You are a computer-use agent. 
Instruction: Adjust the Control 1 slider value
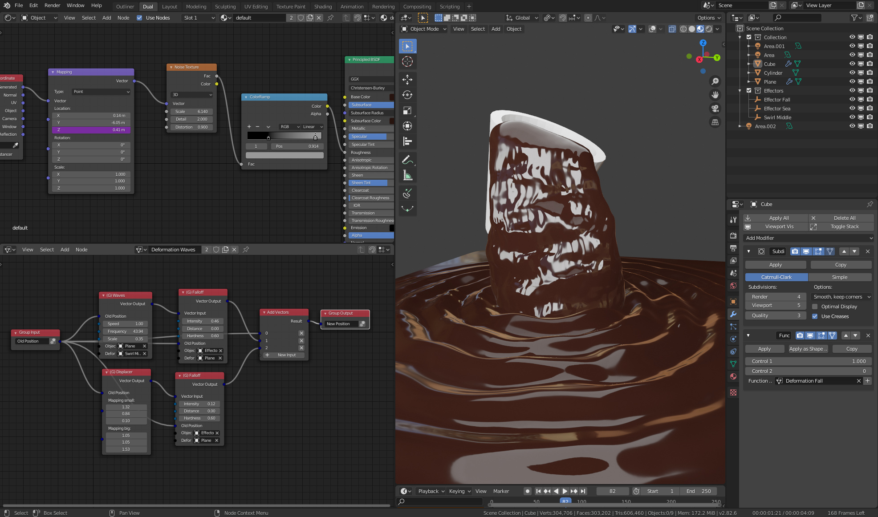[809, 361]
